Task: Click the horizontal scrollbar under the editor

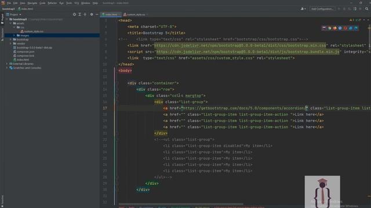Action: point(181,204)
